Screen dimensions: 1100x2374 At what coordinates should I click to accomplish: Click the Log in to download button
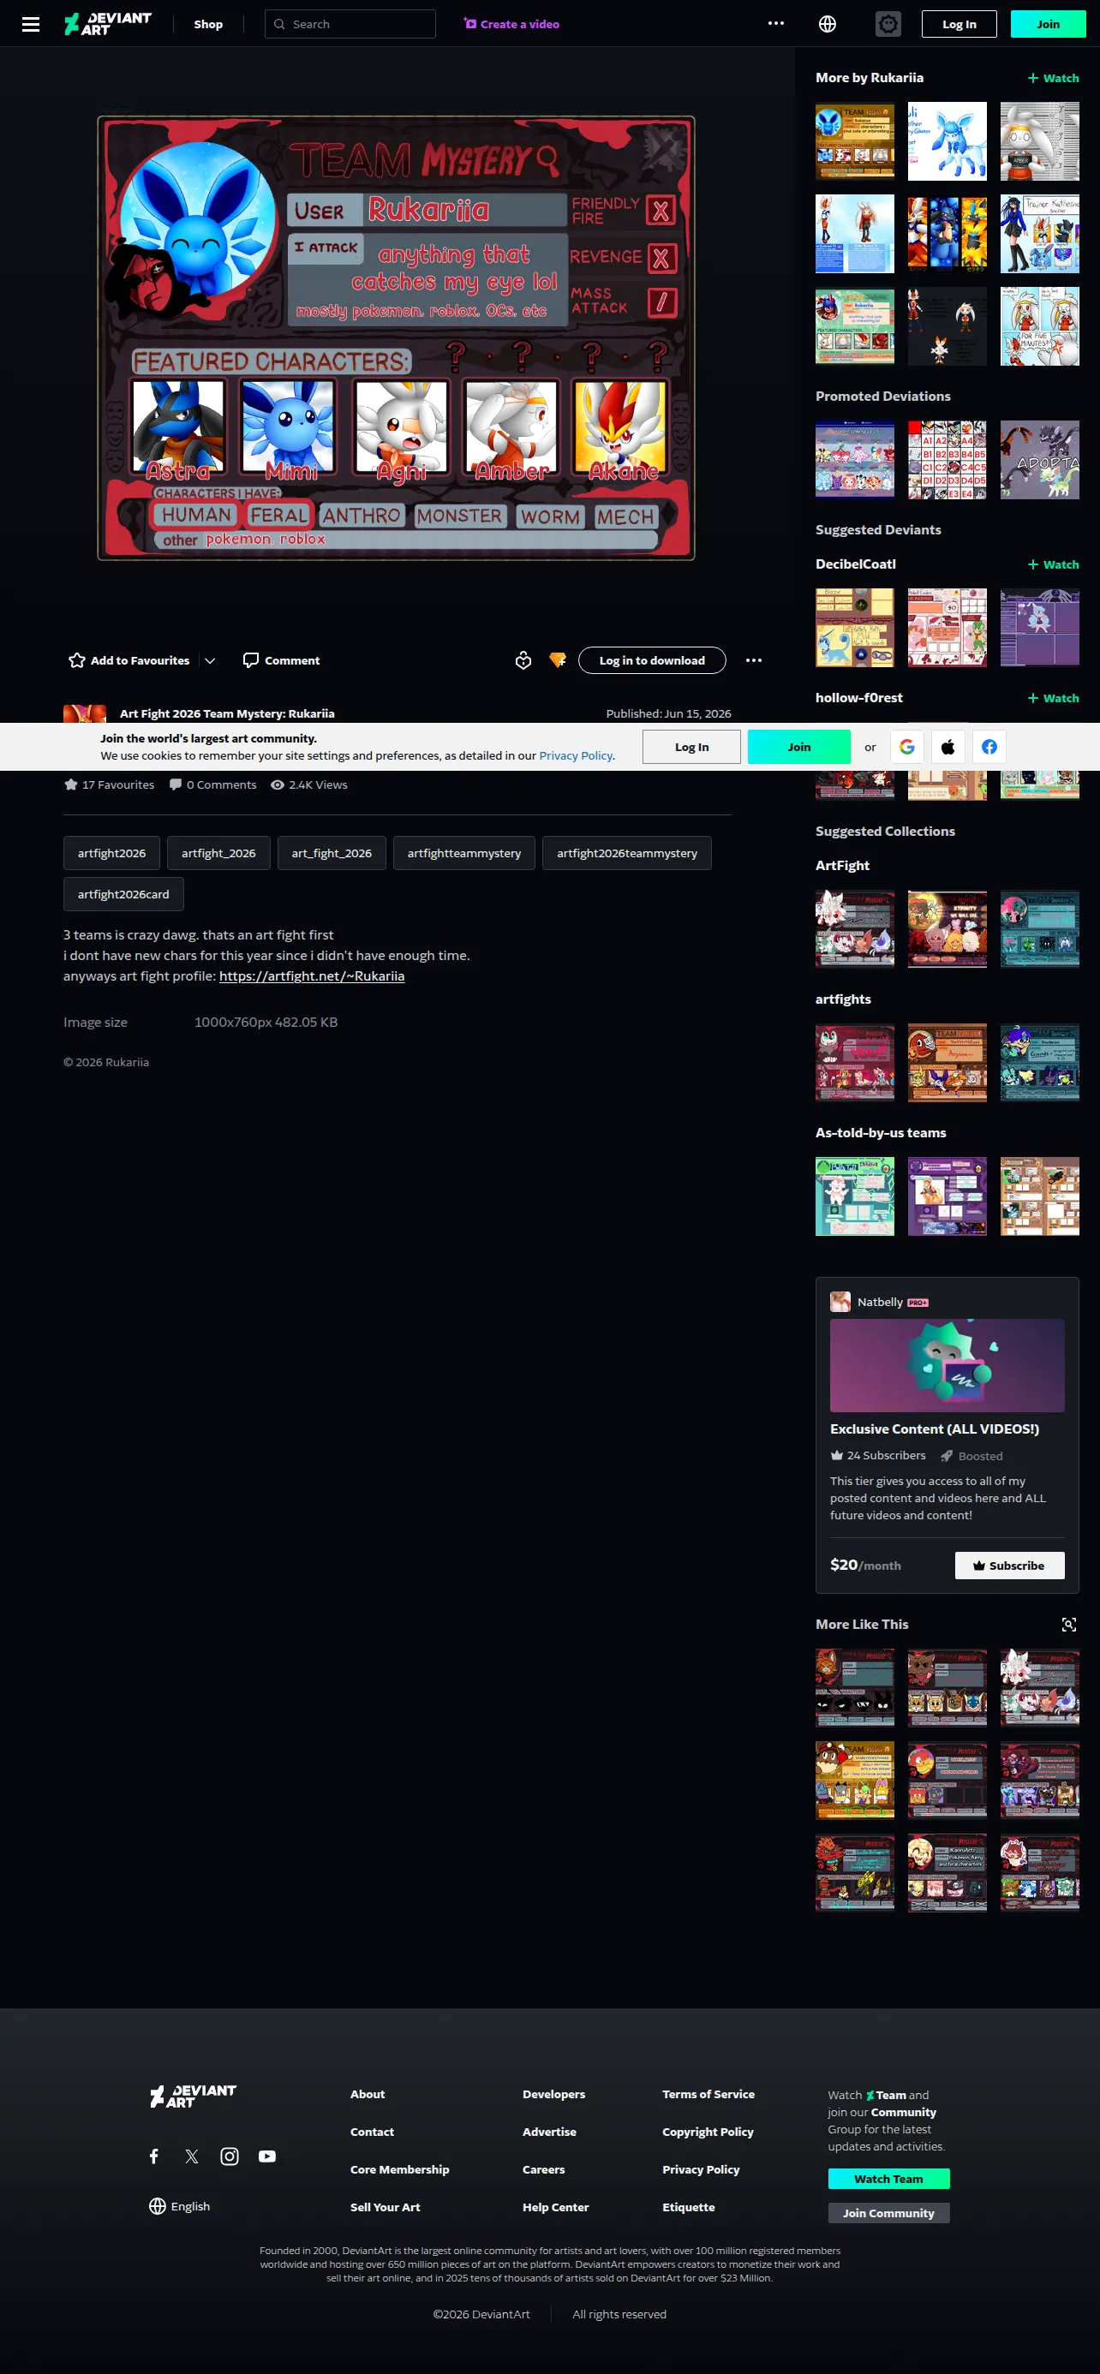coord(652,661)
